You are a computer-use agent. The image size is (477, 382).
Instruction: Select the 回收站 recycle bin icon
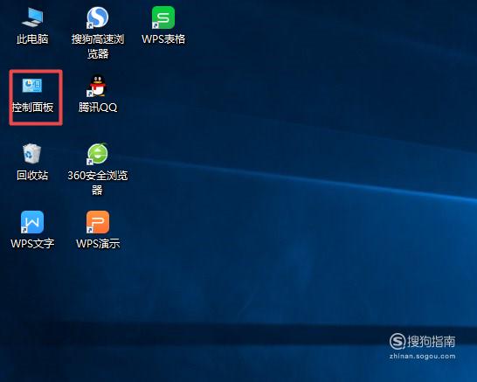pos(32,154)
